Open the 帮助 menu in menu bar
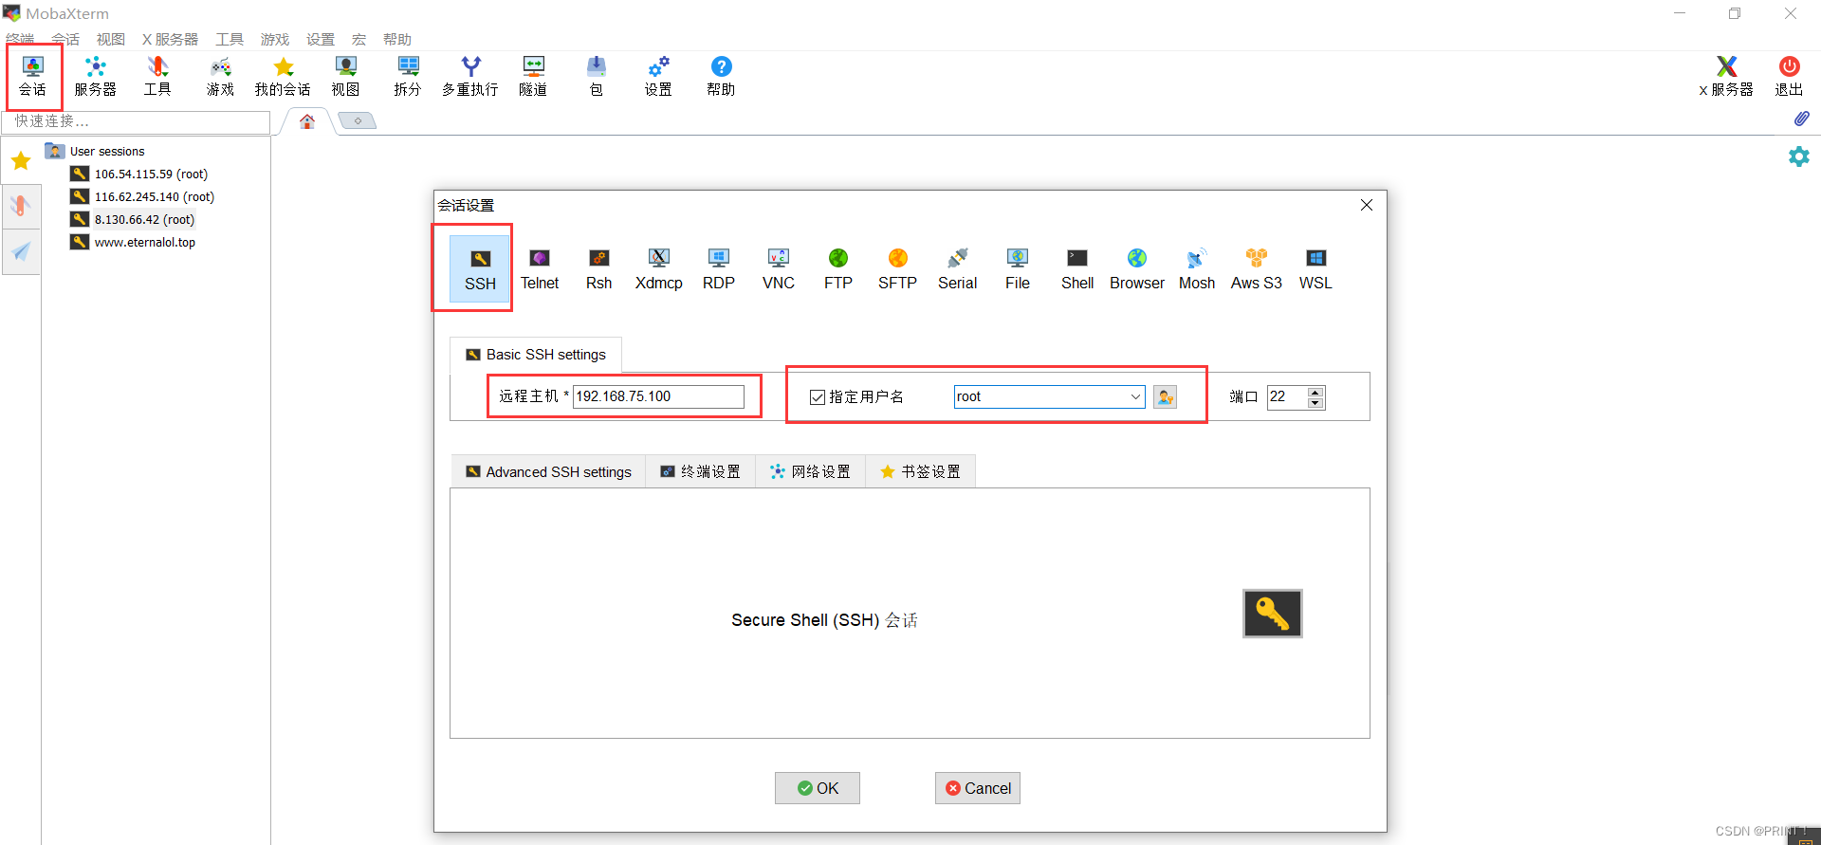The width and height of the screenshot is (1821, 845). [397, 39]
